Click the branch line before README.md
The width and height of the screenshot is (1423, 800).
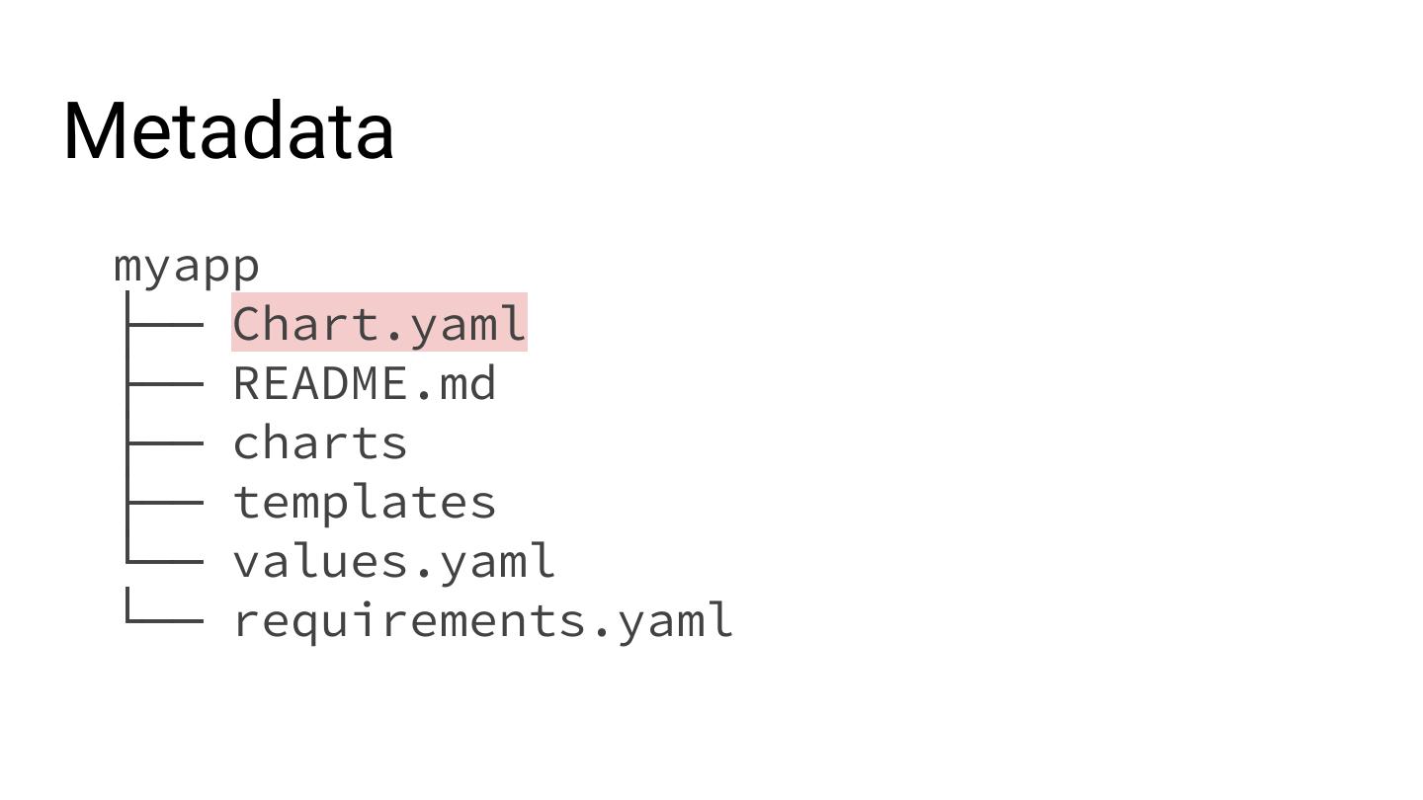[x=165, y=383]
